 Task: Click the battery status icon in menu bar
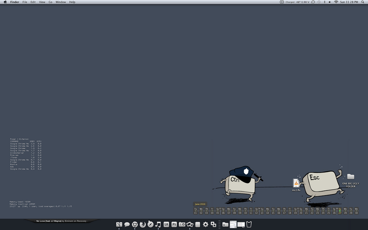282,2
